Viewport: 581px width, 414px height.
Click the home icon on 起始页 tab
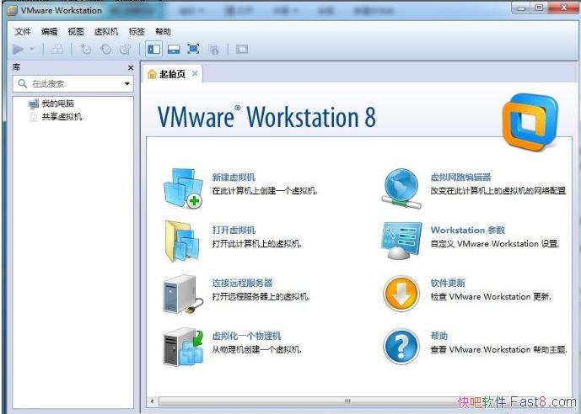(152, 74)
